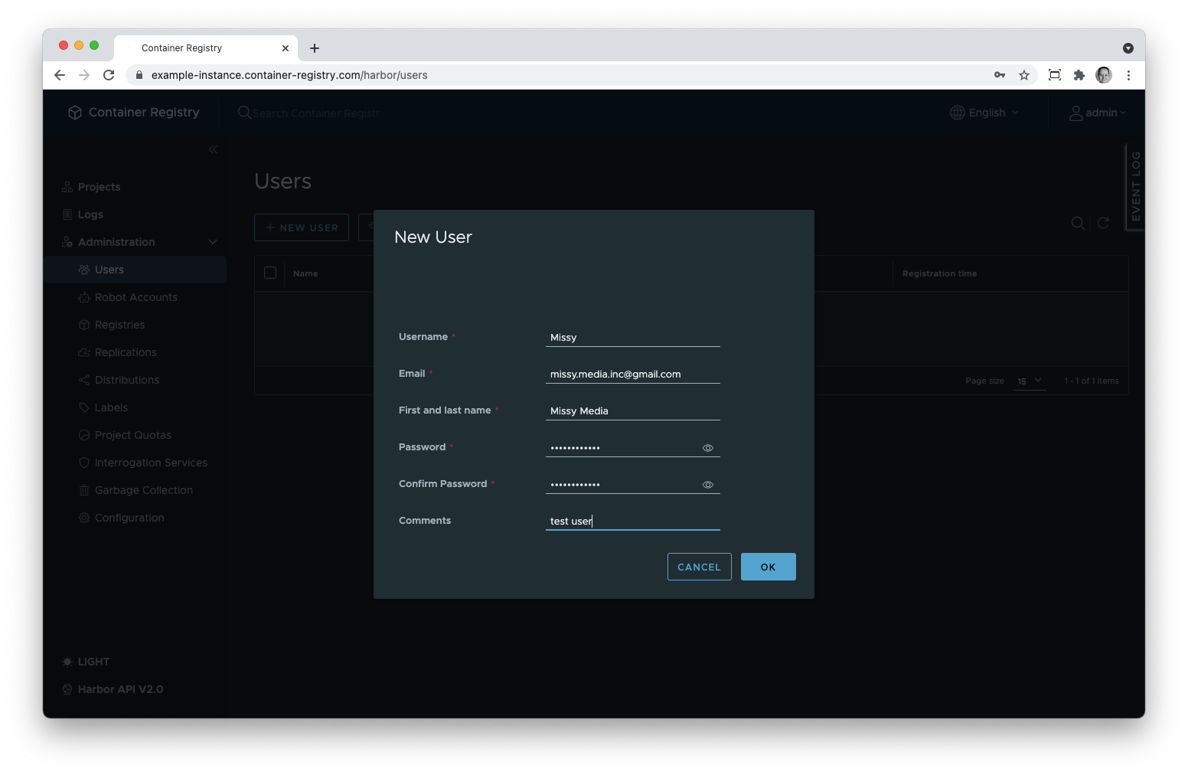The image size is (1188, 775).
Task: Click the Comments input field
Action: pyautogui.click(x=633, y=521)
